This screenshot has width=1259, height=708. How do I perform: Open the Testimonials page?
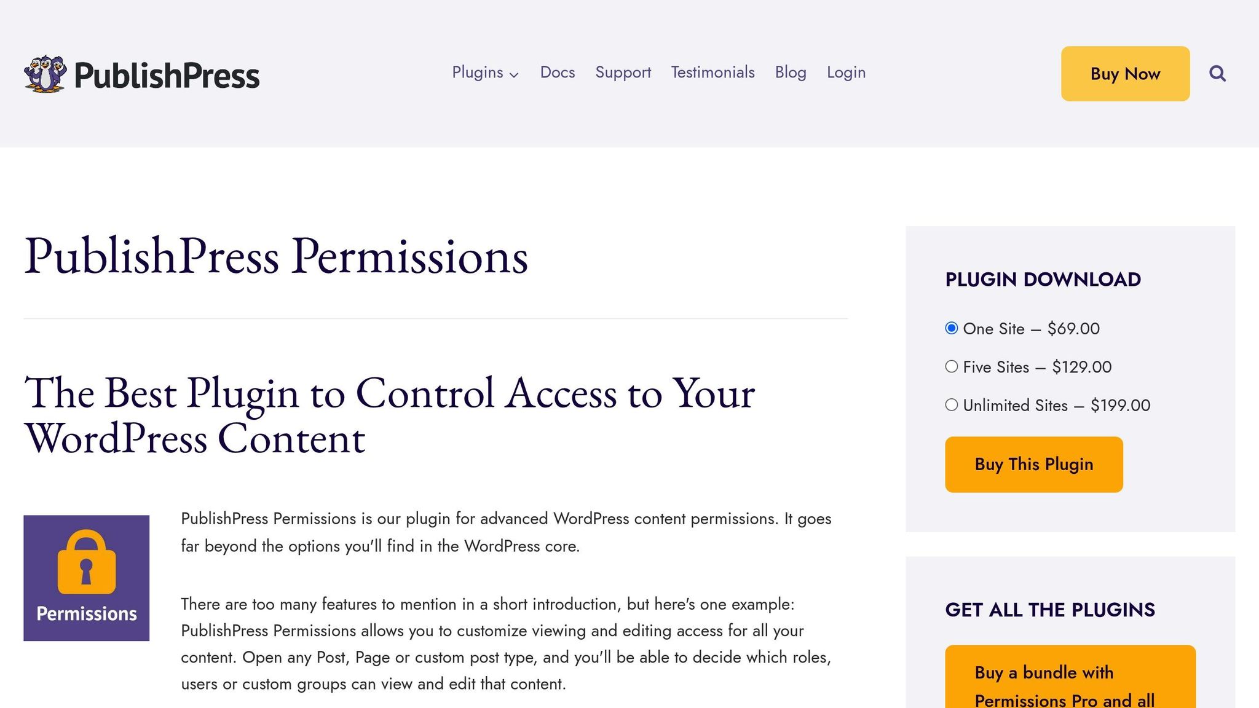coord(712,73)
